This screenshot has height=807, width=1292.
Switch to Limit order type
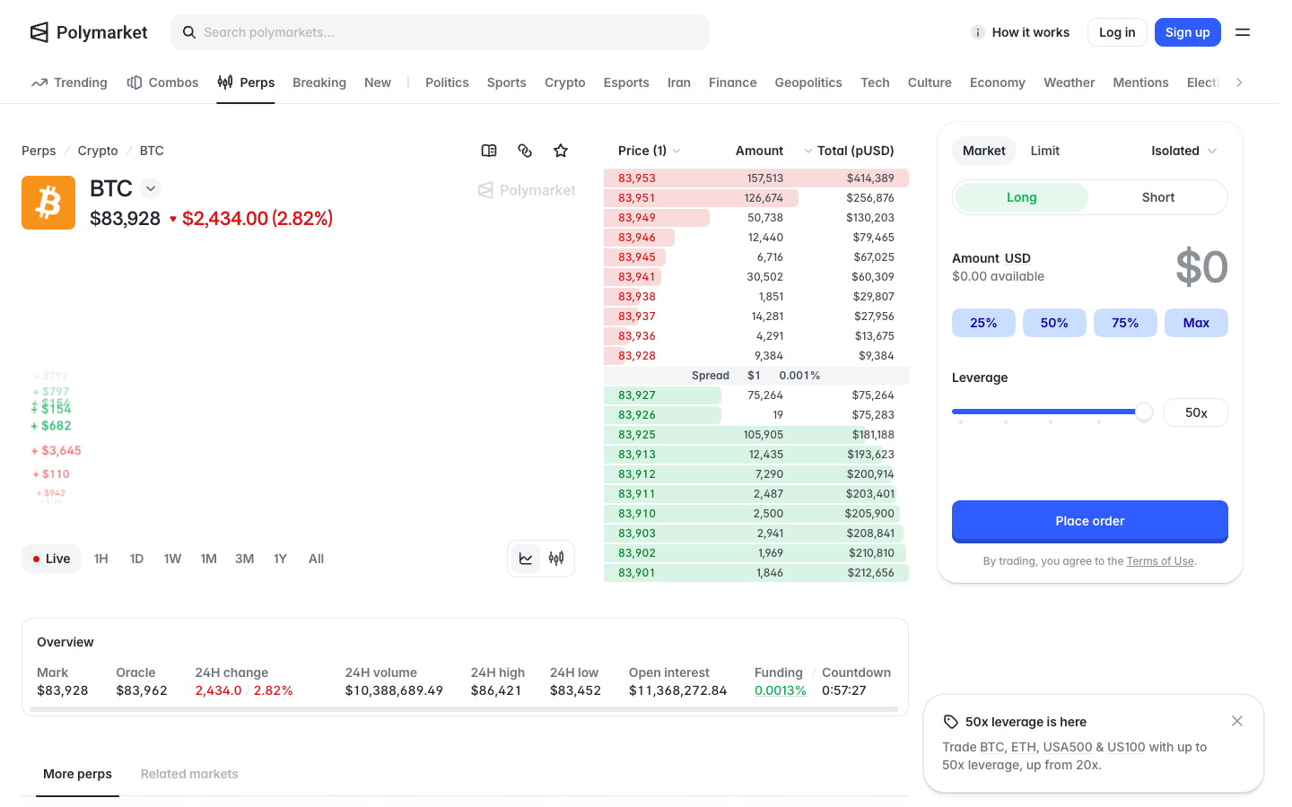point(1045,151)
